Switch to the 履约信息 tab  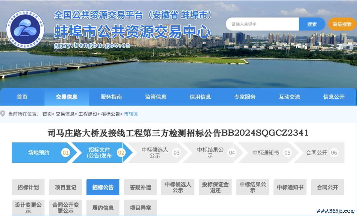103,208
